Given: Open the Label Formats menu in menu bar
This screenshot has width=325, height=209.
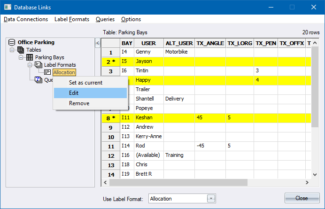Looking at the screenshot, I should 72,19.
